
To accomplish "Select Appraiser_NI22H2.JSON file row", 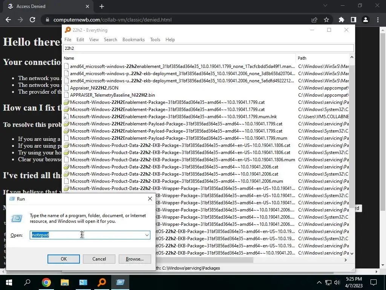I will (206, 88).
